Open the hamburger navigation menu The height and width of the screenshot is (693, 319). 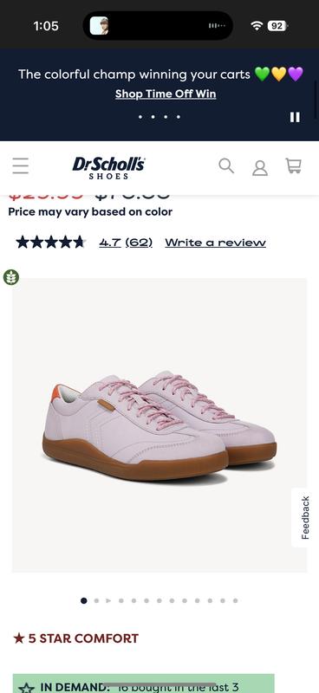(20, 165)
